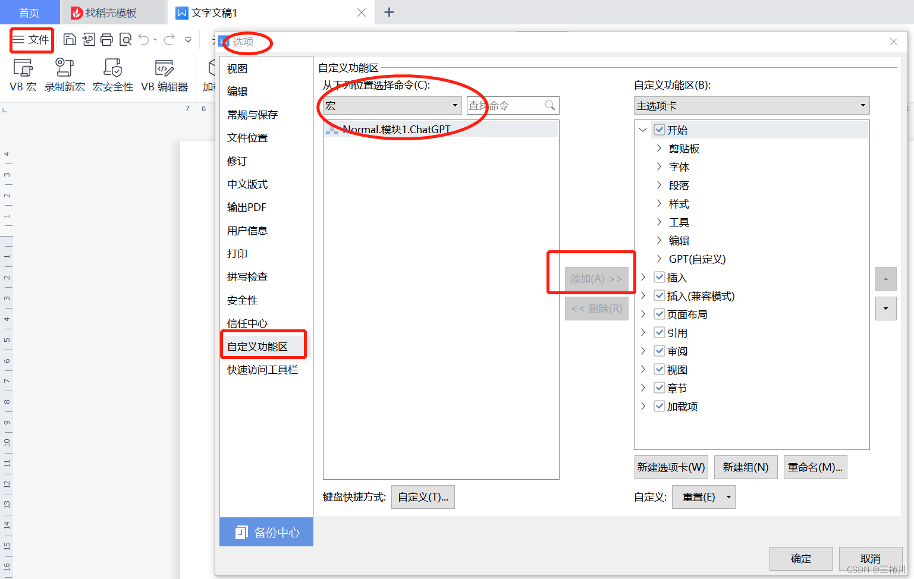Click 新建组(N) button
Screen dimensions: 914x579
click(746, 467)
